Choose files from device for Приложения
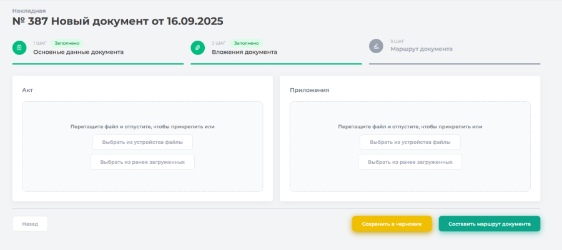Image resolution: width=562 pixels, height=250 pixels. click(x=410, y=142)
